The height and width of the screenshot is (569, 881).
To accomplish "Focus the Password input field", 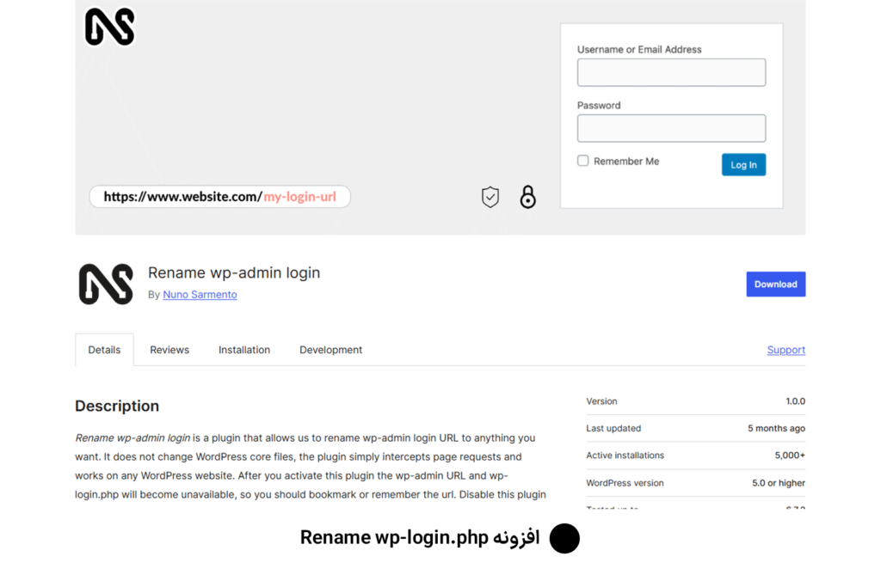I will point(671,128).
